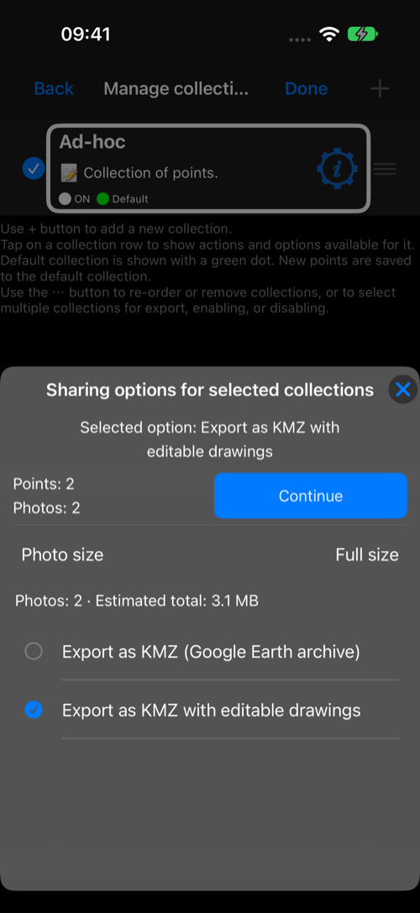Tap Done in the navigation bar
The width and height of the screenshot is (420, 913).
point(306,88)
